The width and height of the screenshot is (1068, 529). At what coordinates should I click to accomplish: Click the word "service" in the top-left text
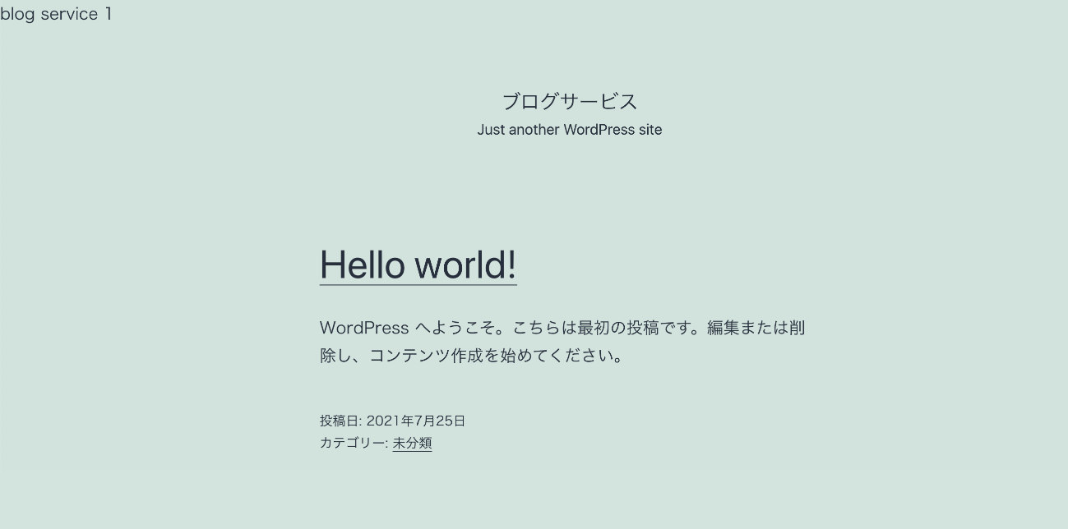69,14
